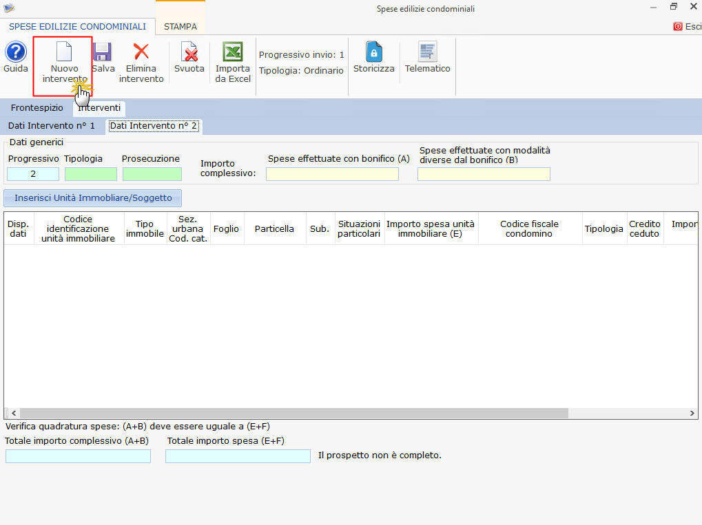Viewport: 702px width, 525px height.
Task: Click the application icon in title bar
Action: 9,8
